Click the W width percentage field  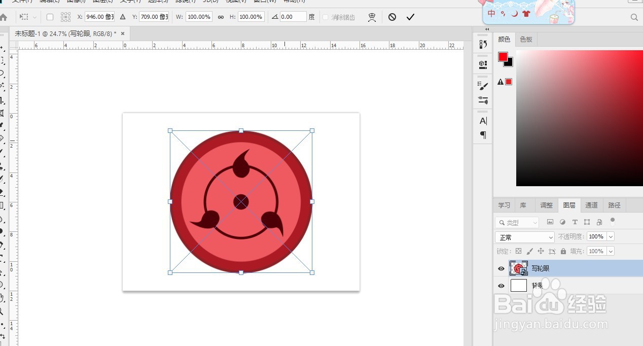199,17
